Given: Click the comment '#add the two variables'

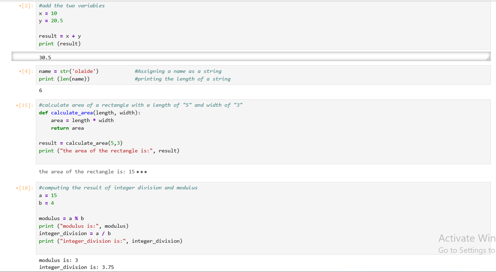Looking at the screenshot, I should point(72,6).
